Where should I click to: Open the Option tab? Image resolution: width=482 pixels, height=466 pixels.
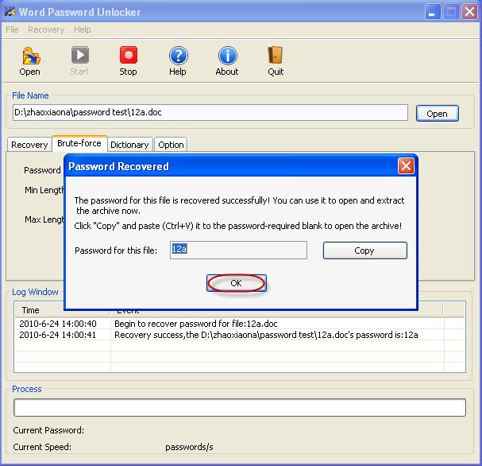pyautogui.click(x=171, y=145)
